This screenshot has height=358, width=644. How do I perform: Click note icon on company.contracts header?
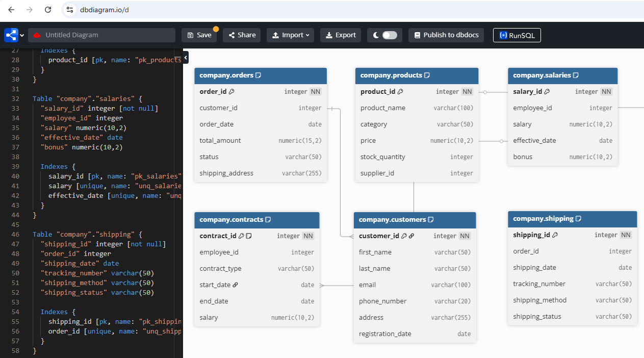coord(268,220)
